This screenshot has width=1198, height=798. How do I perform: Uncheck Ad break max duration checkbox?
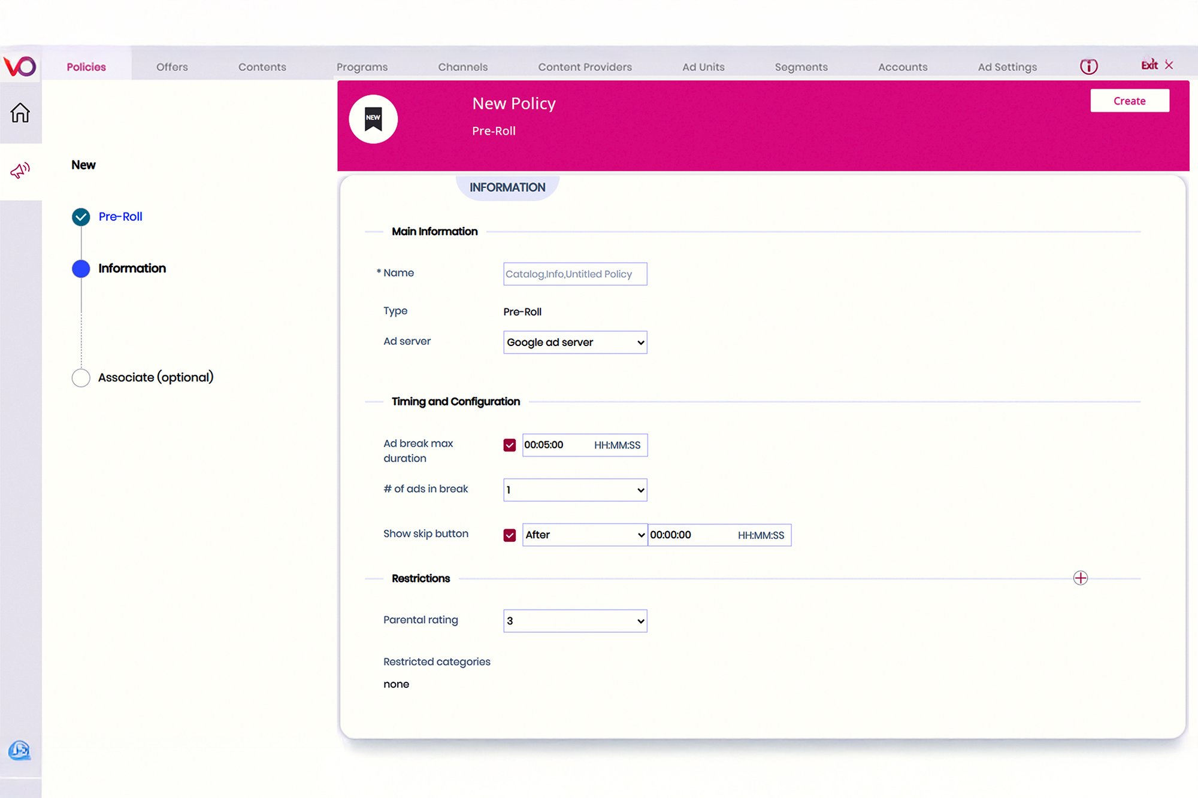510,445
